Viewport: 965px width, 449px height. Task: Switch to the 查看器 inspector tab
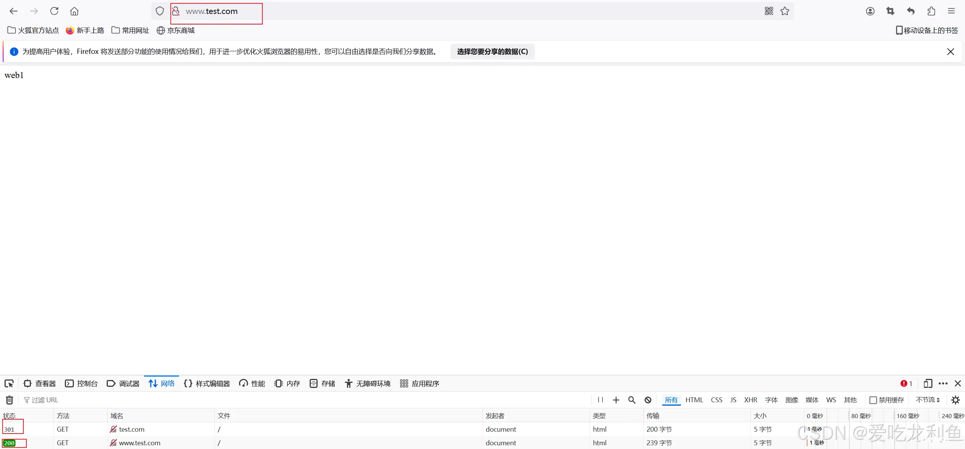[x=40, y=383]
